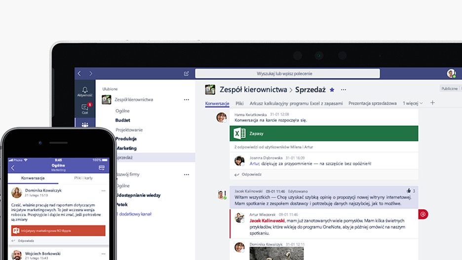The image size is (462, 260).
Task: Open the Aktywność bell icon
Action: tap(85, 92)
